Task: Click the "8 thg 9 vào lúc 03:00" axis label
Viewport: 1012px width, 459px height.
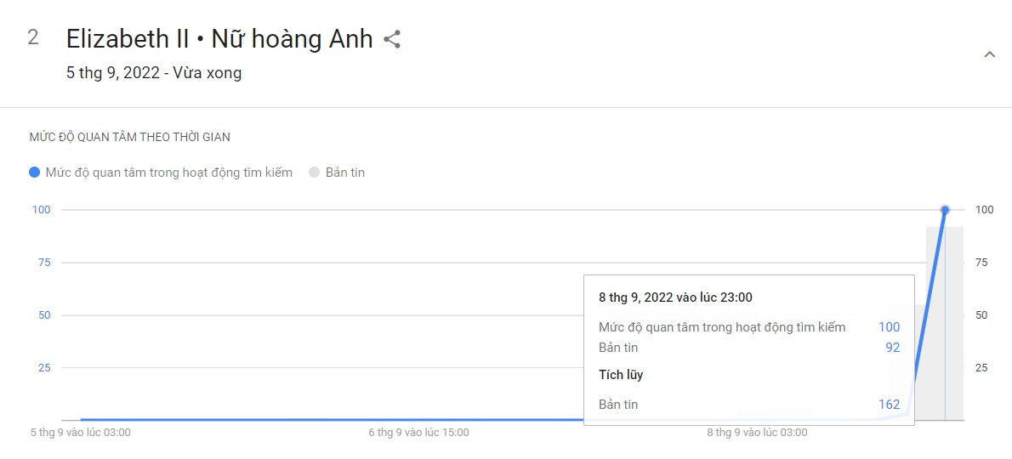Action: (x=757, y=433)
